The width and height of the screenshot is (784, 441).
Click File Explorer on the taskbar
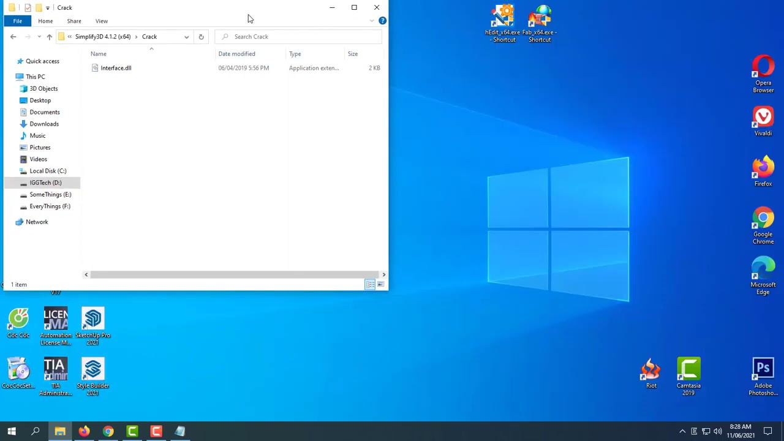[60, 431]
